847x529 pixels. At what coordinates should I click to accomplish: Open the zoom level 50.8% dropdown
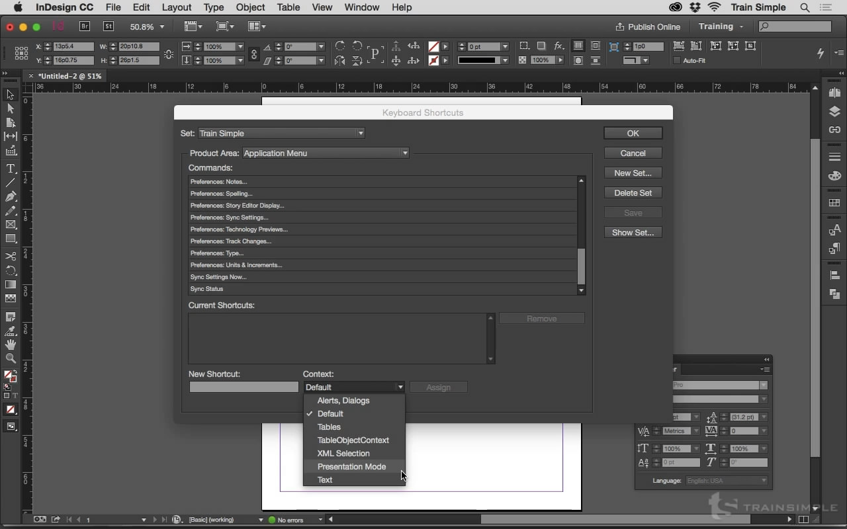point(162,27)
